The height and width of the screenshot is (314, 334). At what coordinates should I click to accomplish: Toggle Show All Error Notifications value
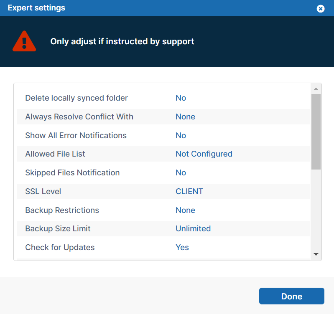click(x=181, y=136)
